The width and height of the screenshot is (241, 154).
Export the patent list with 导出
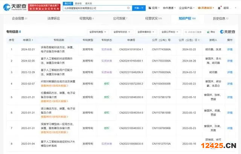pyautogui.click(x=211, y=32)
